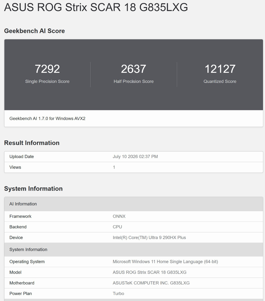Click the Power Plan row label
This screenshot has width=265, height=301.
21,293
